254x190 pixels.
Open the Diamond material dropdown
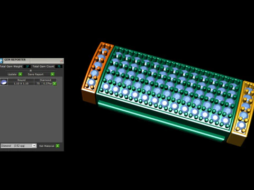(19, 146)
